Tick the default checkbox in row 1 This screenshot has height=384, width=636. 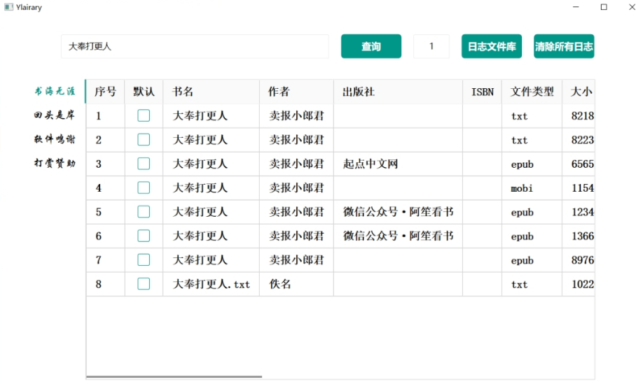(144, 115)
